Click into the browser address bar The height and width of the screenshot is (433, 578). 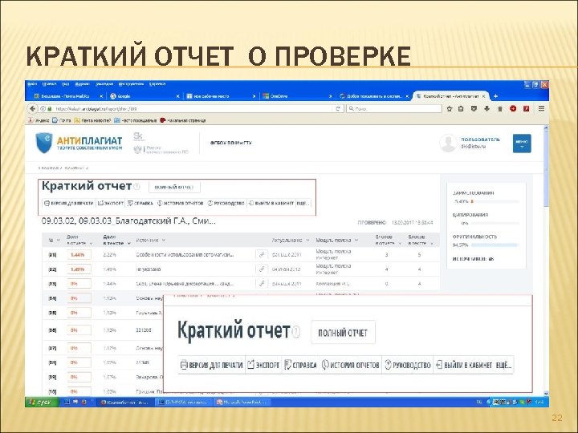click(192, 108)
